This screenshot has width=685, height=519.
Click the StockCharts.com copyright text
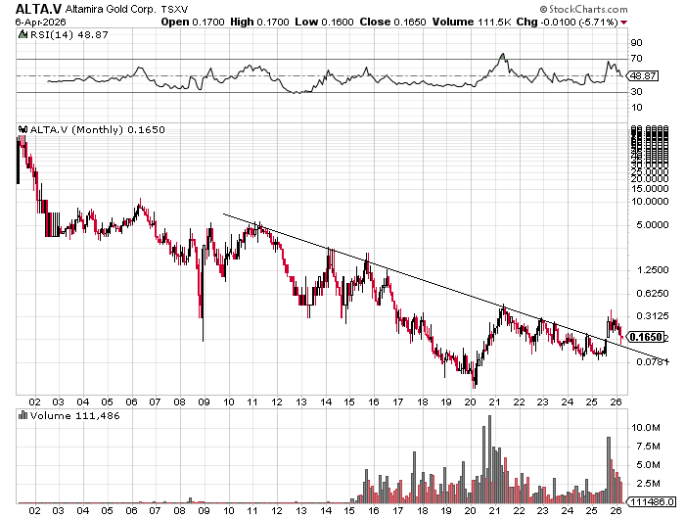click(583, 9)
